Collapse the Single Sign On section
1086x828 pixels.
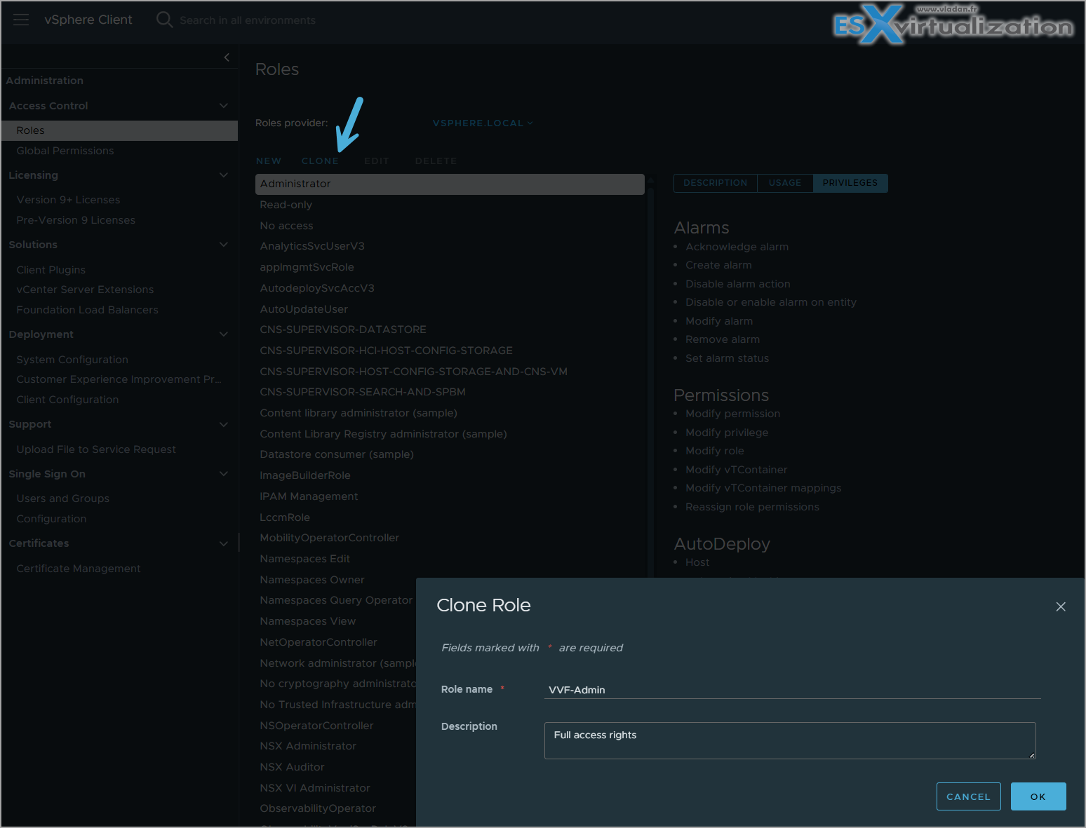(224, 474)
